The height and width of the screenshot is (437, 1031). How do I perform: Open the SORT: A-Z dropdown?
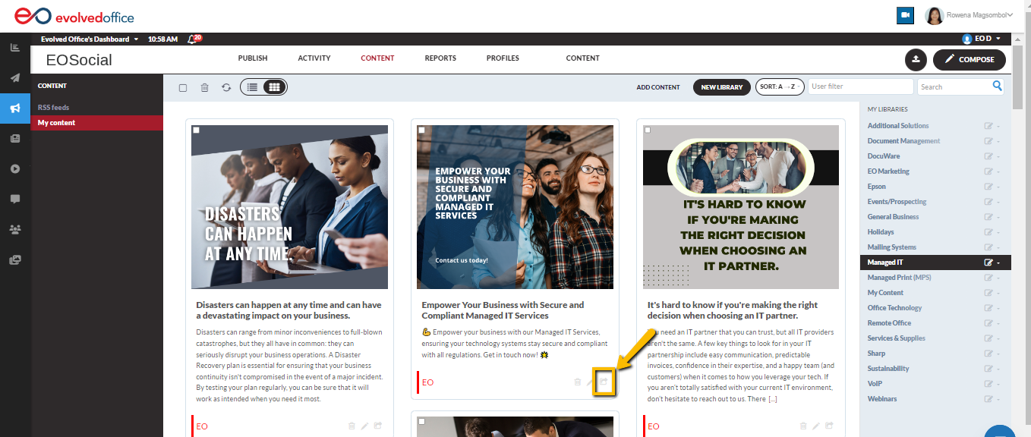tap(780, 86)
